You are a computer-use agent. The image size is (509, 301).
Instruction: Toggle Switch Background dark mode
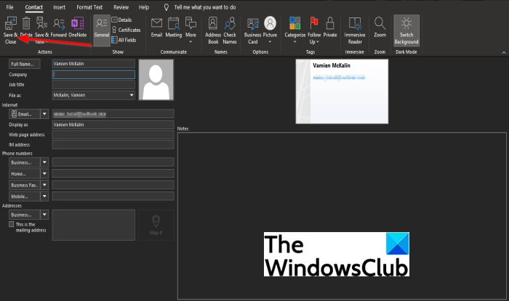[406, 30]
